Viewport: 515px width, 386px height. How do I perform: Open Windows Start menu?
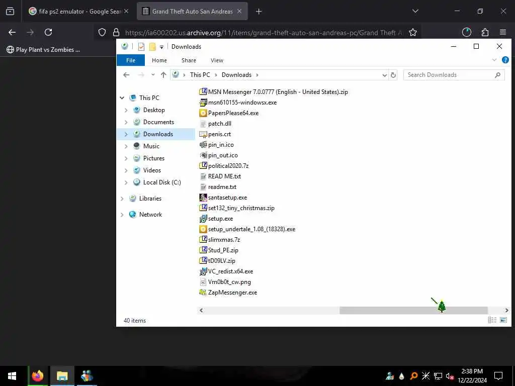(12, 376)
